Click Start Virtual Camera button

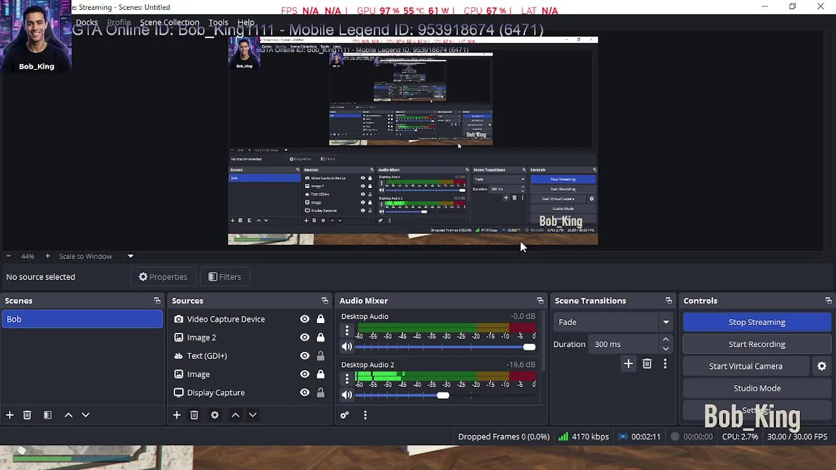point(746,366)
